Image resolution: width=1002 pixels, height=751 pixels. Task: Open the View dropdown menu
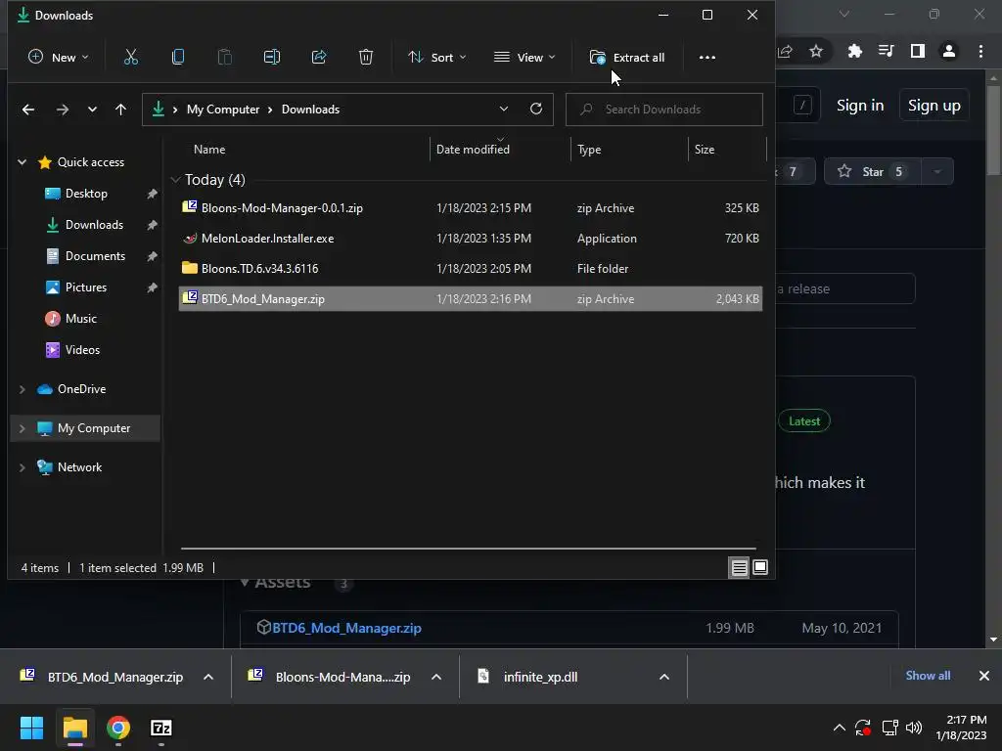click(x=524, y=58)
